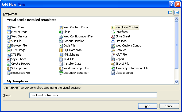Open the dialog Help question button

172,4
